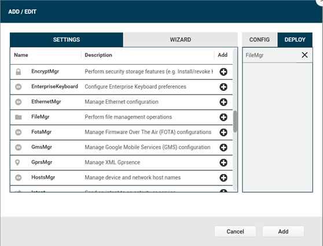Select the SETTINGS tab
Image resolution: width=323 pixels, height=246 pixels.
tap(67, 39)
